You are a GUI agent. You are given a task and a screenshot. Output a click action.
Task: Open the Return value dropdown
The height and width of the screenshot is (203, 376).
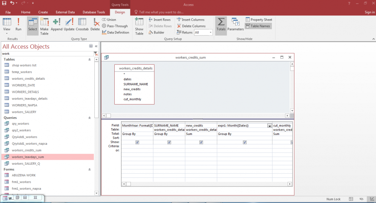coord(211,32)
